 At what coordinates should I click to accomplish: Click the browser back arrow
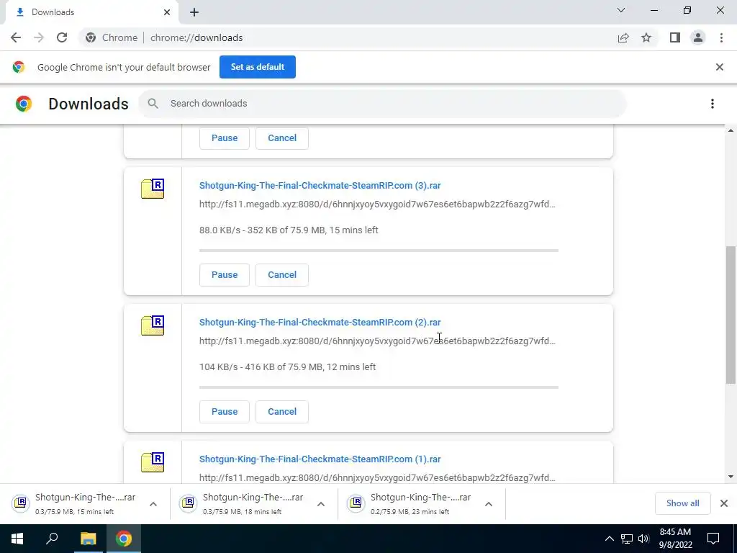[x=16, y=37]
